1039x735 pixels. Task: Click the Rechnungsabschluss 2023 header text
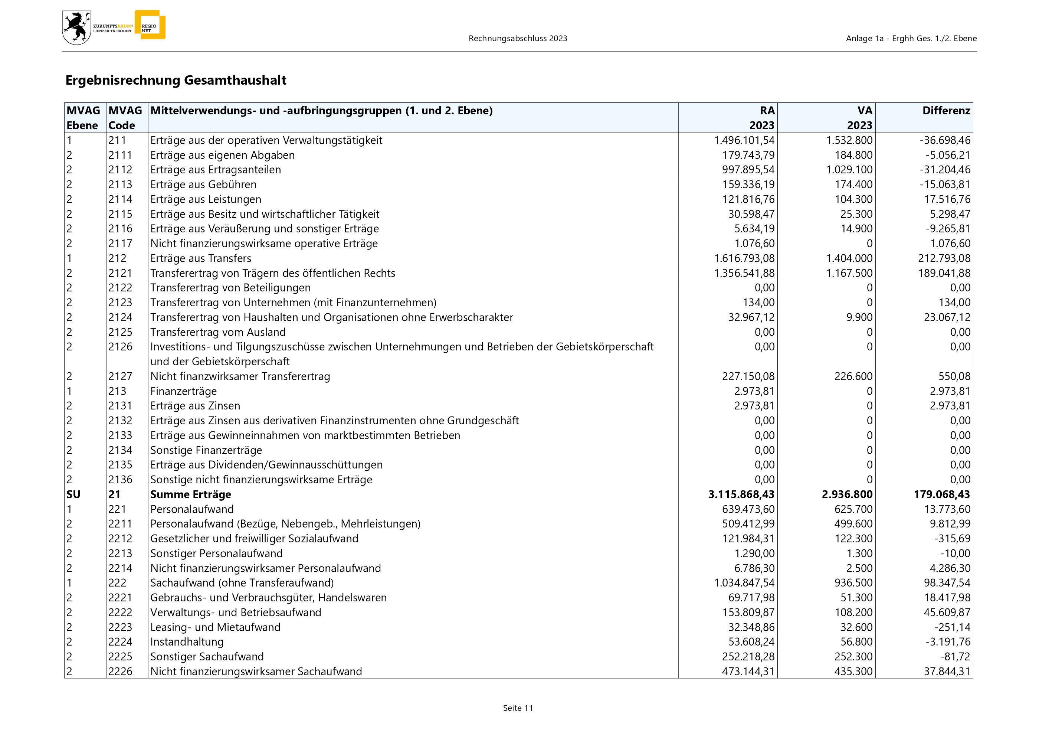click(518, 39)
